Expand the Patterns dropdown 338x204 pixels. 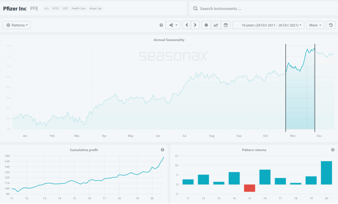(16, 25)
